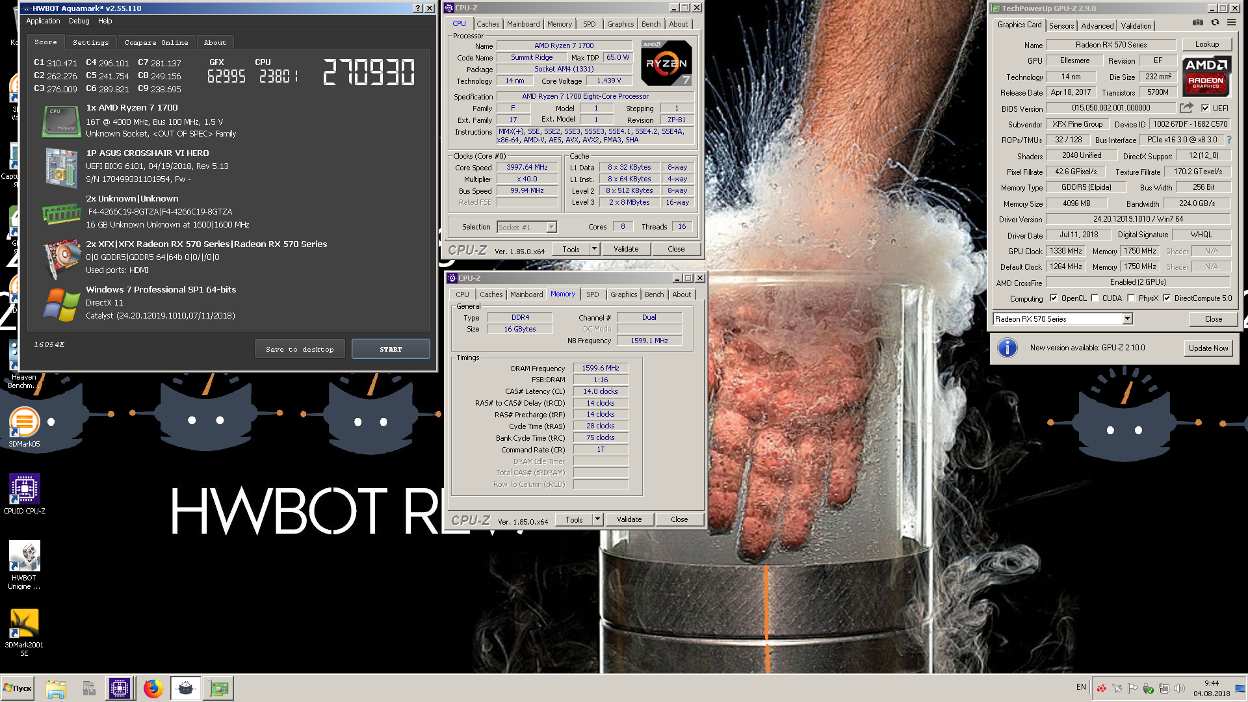Click the bus interface question mark icon
1248x702 pixels.
tap(1228, 140)
